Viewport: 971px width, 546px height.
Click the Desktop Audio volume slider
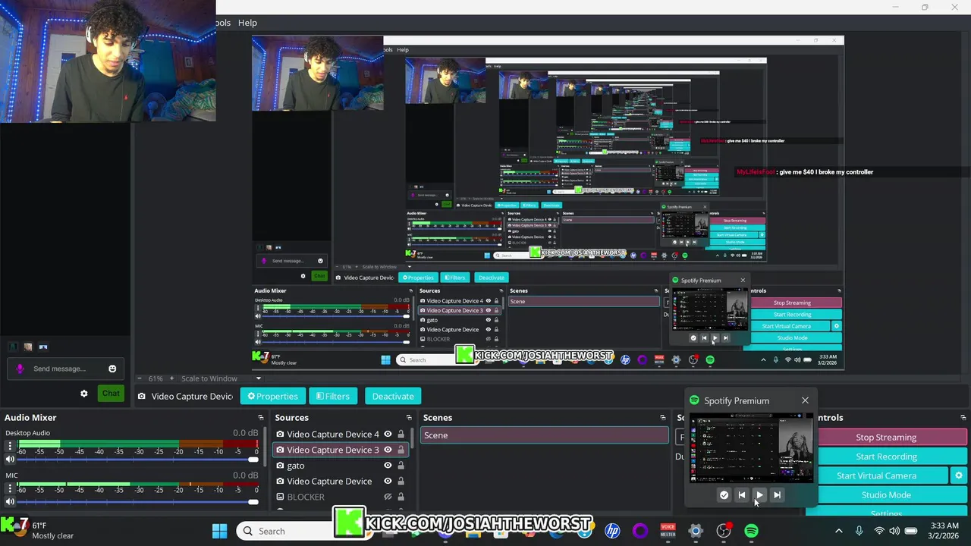coord(138,460)
